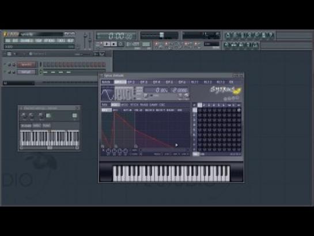Open the FILE menu in main menu bar
The height and width of the screenshot is (236, 314).
[x=8, y=40]
